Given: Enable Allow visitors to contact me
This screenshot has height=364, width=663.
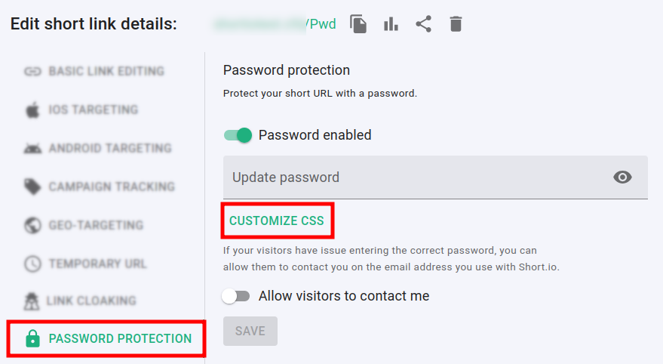Looking at the screenshot, I should coord(236,296).
